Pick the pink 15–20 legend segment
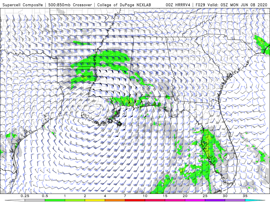The image size is (270, 202). point(175,200)
